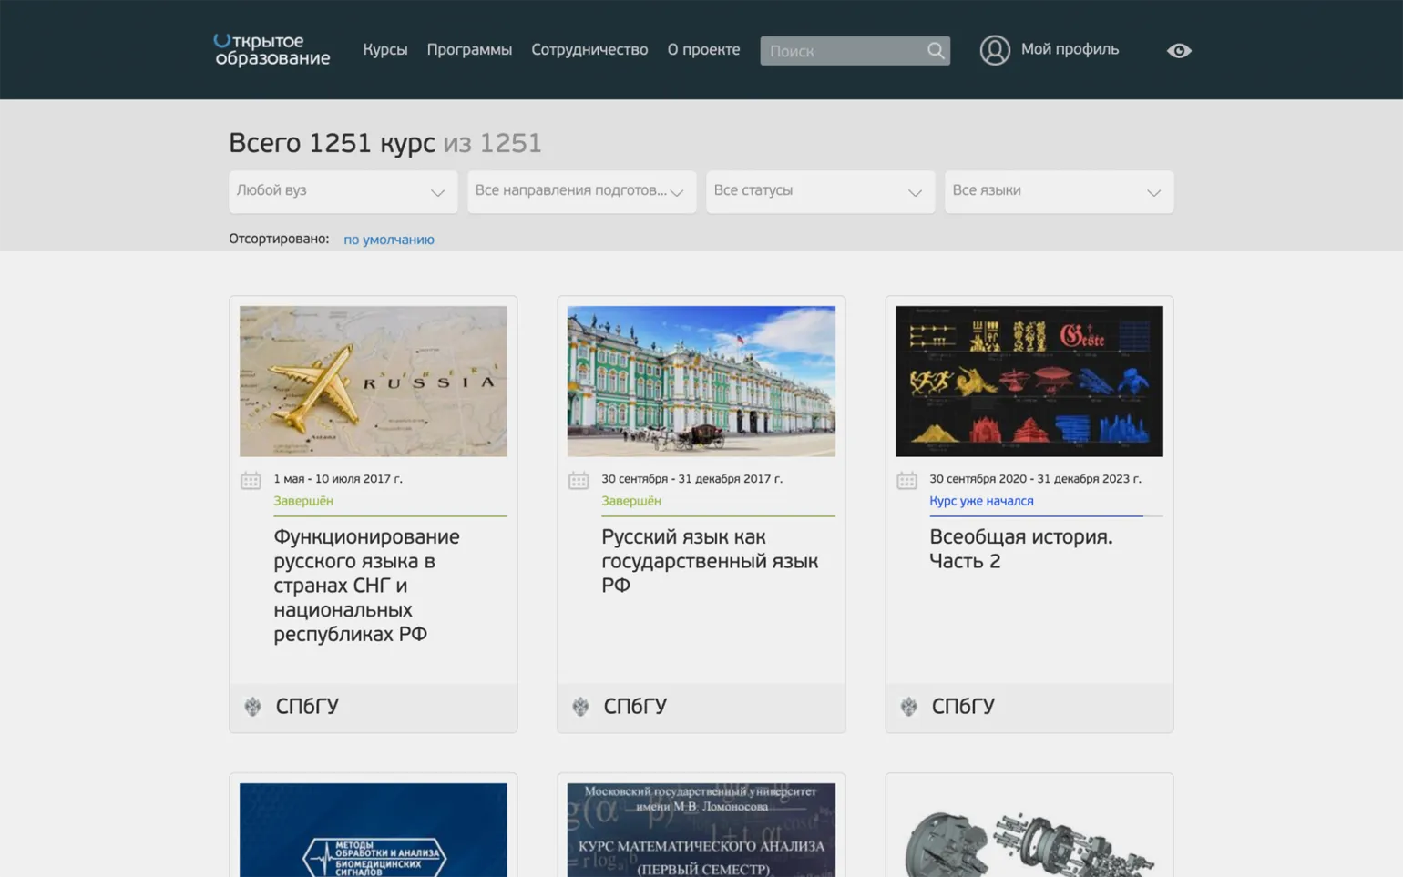Open the Все направления подготовки dropdown
Image resolution: width=1403 pixels, height=877 pixels.
(x=581, y=191)
